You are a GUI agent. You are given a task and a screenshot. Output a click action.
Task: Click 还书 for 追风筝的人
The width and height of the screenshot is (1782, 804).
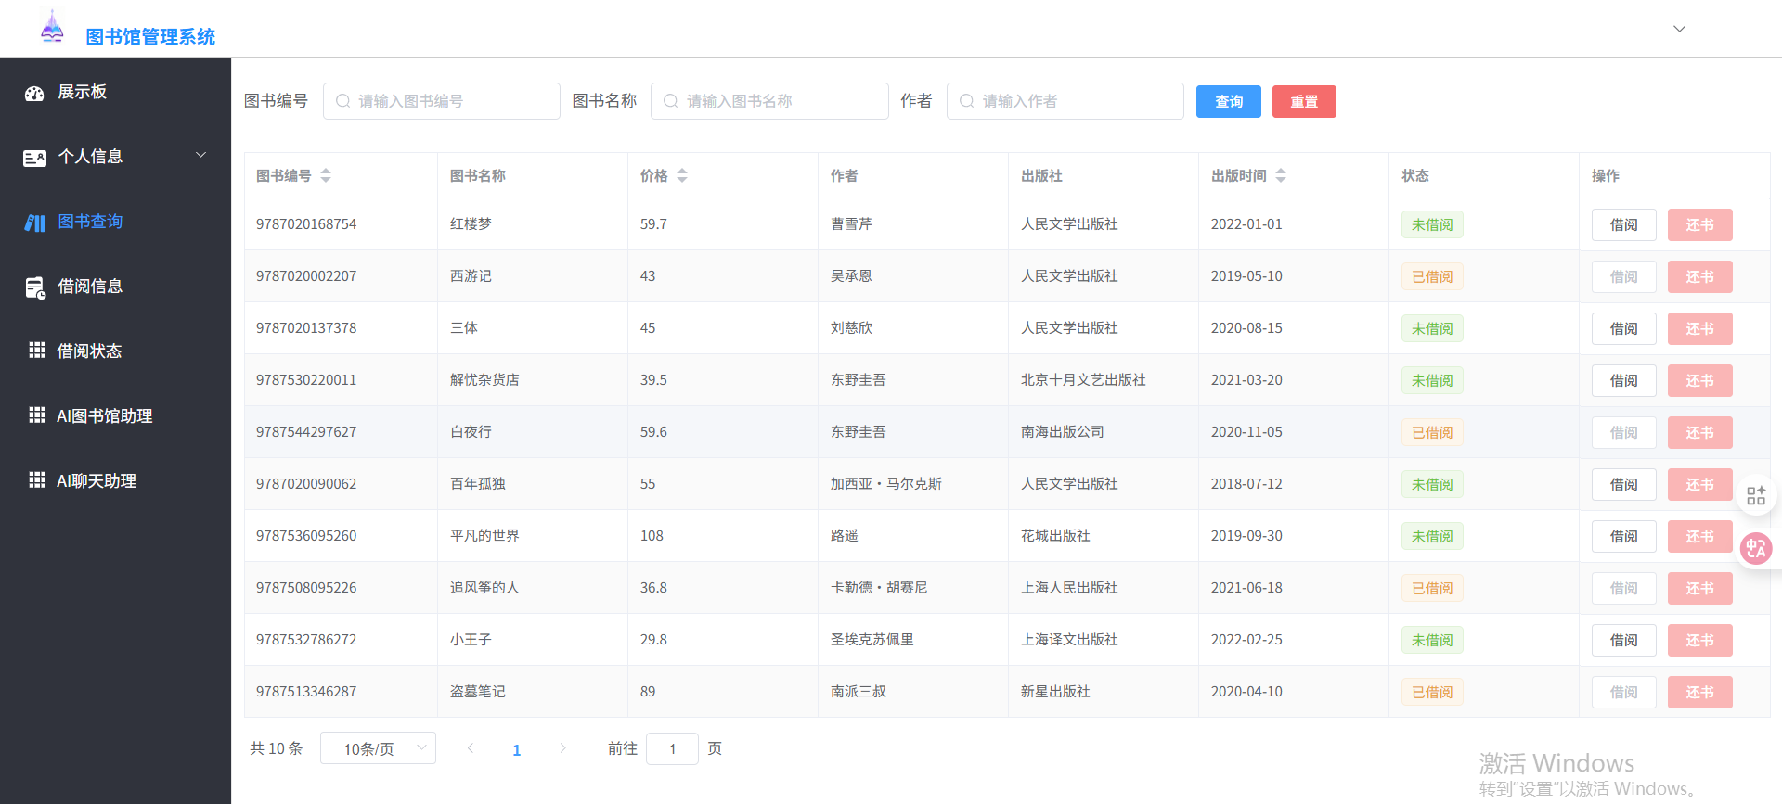point(1700,589)
